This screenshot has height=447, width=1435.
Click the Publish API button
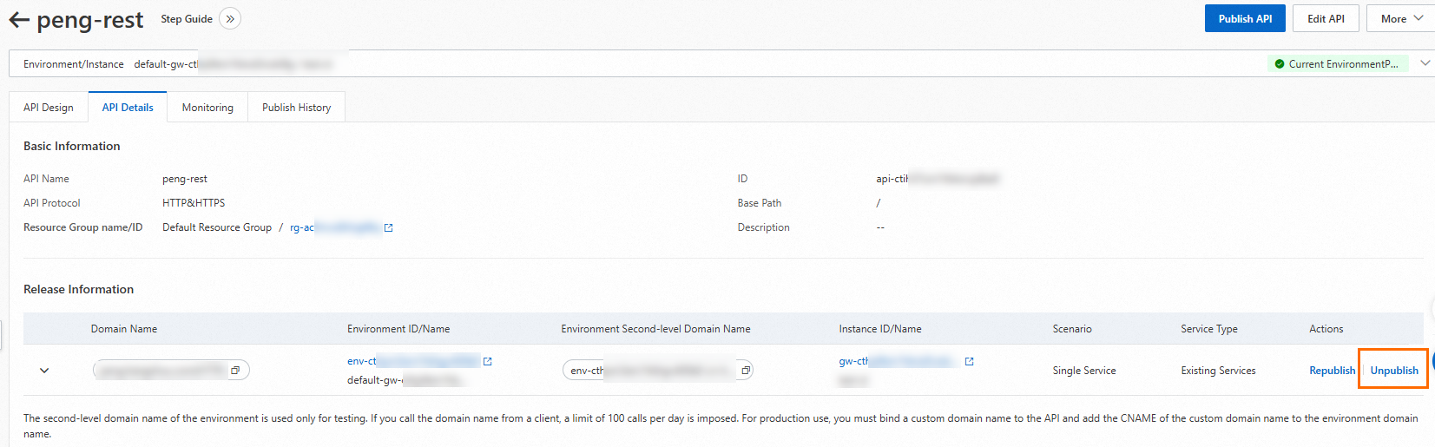1245,19
